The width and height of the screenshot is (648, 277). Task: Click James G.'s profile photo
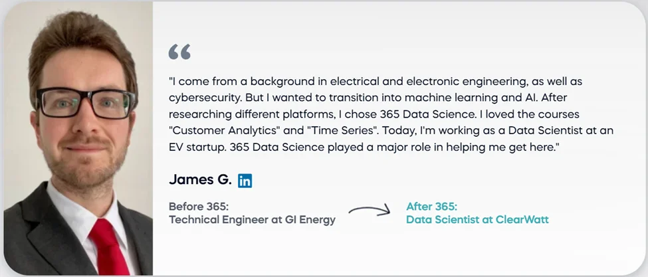point(78,138)
